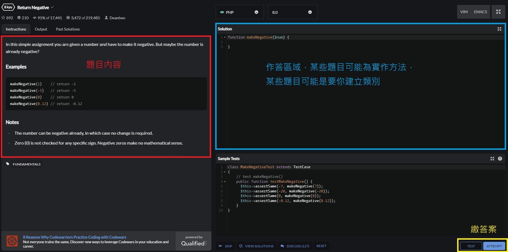Image resolution: width=508 pixels, height=252 pixels.
Task: Open the Discuss chat bubble icon
Action: [282, 246]
